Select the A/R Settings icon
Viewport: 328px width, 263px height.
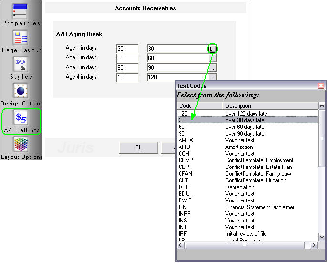pyautogui.click(x=21, y=118)
